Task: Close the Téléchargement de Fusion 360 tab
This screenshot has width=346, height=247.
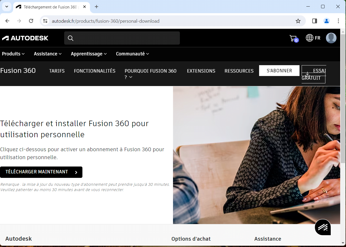Action: 85,7
